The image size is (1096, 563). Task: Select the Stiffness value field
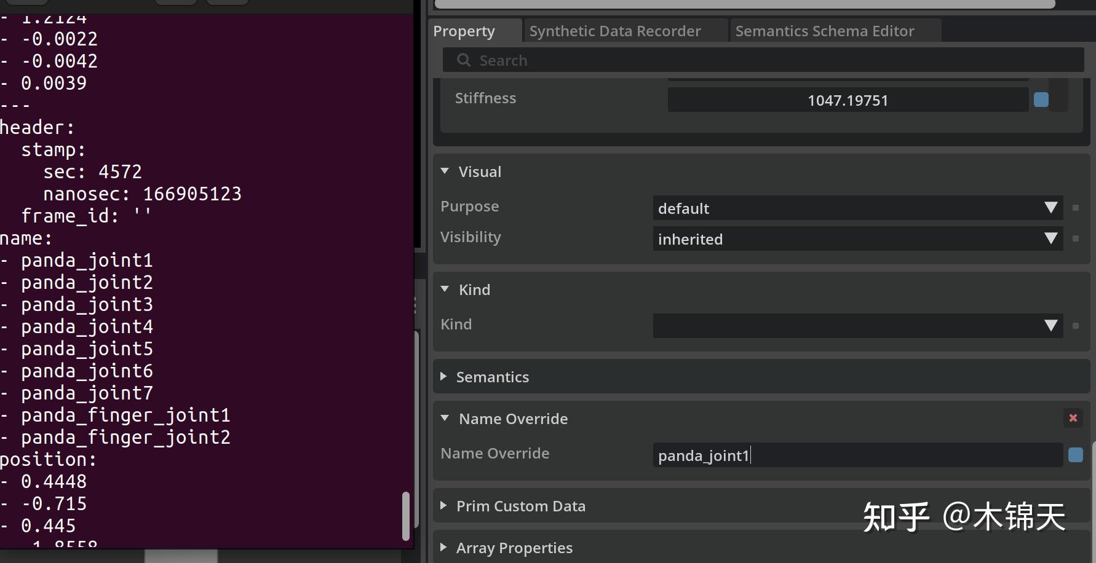pos(848,99)
